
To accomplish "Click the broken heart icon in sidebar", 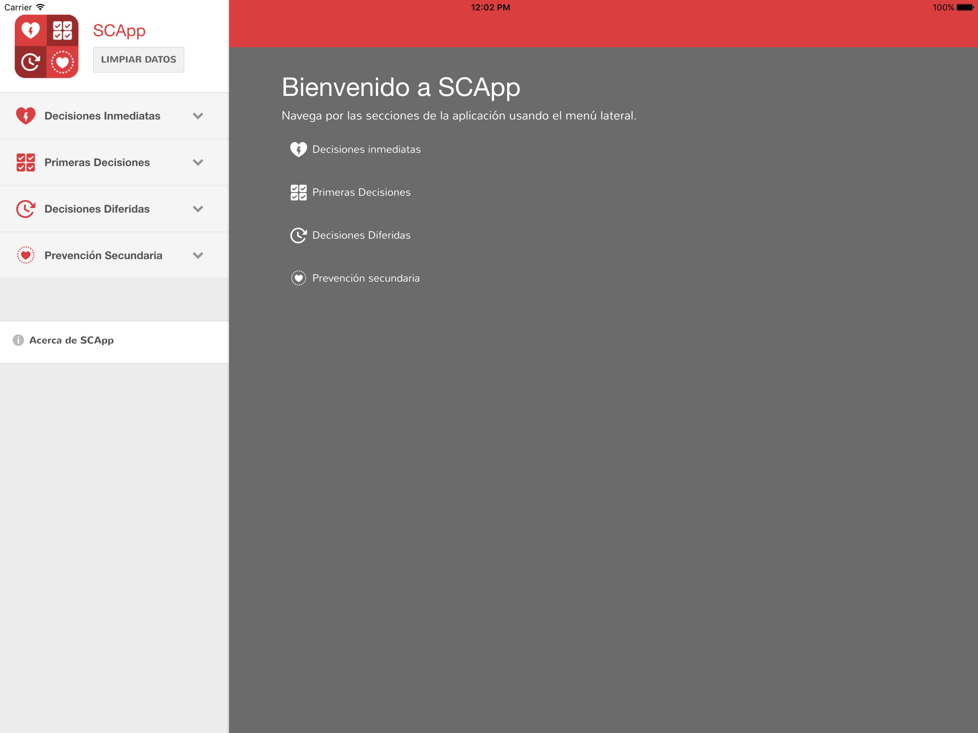I will (x=26, y=116).
